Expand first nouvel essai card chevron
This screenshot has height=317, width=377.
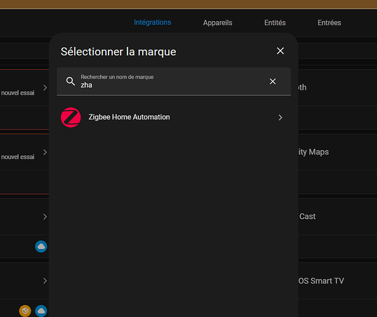click(45, 88)
